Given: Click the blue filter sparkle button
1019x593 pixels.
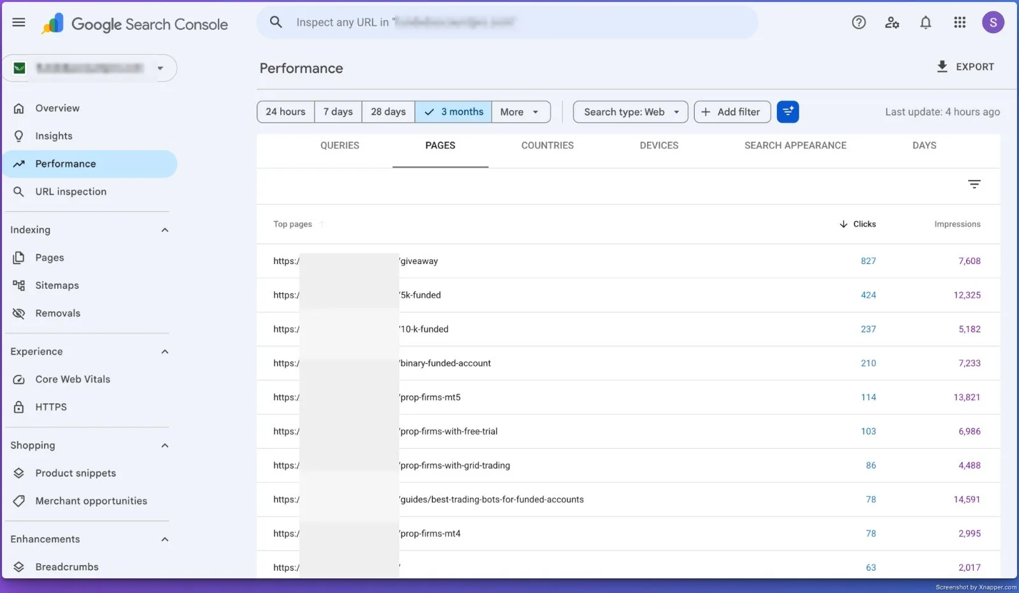Looking at the screenshot, I should pos(787,112).
